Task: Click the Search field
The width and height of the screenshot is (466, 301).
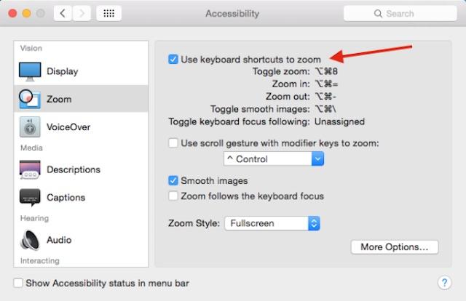Action: (400, 13)
